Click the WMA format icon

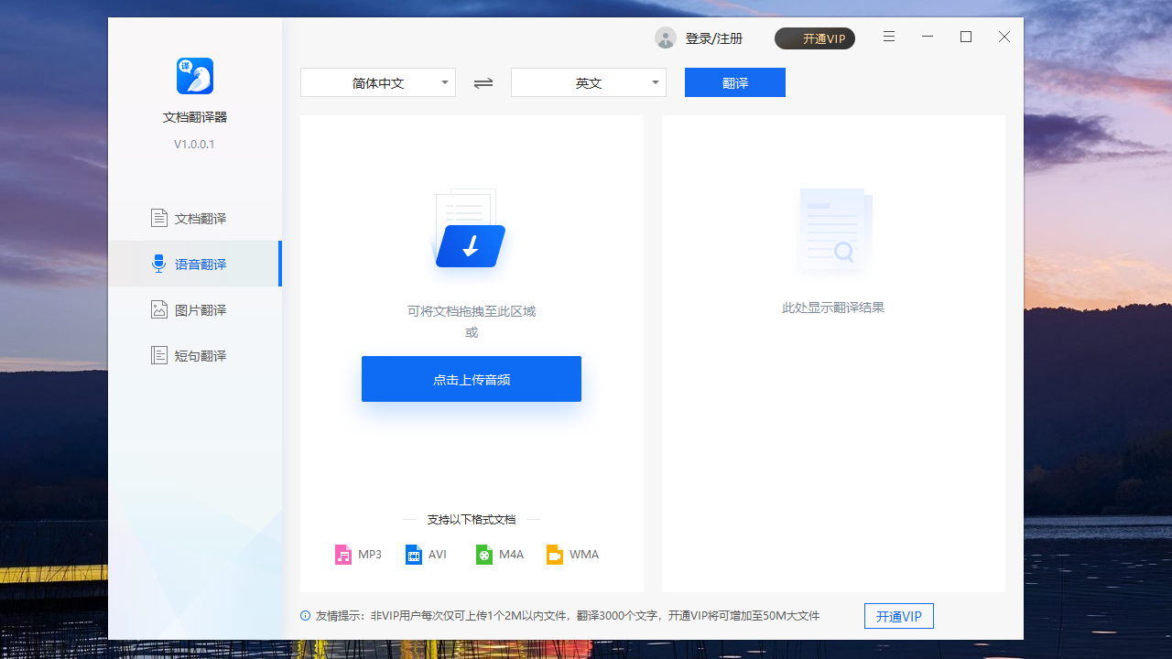[x=555, y=554]
